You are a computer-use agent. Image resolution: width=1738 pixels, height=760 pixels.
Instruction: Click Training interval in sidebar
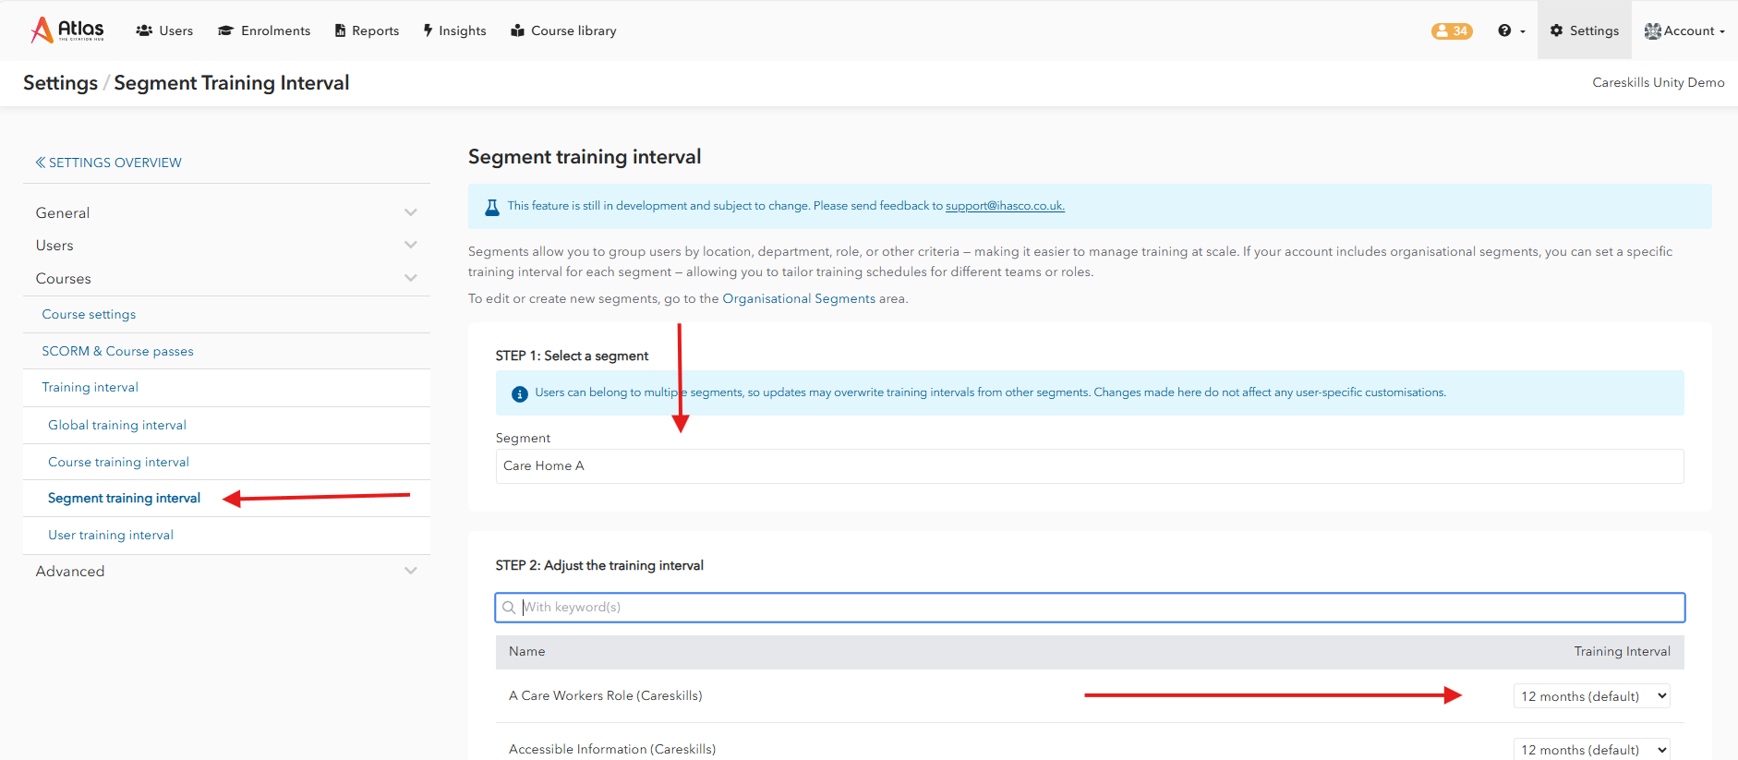tap(90, 387)
